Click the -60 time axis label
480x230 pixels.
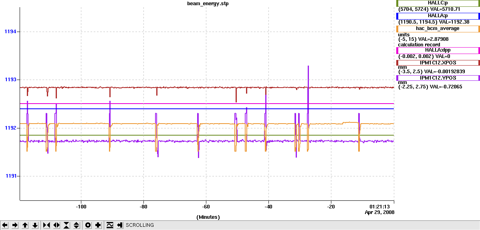pos(206,206)
